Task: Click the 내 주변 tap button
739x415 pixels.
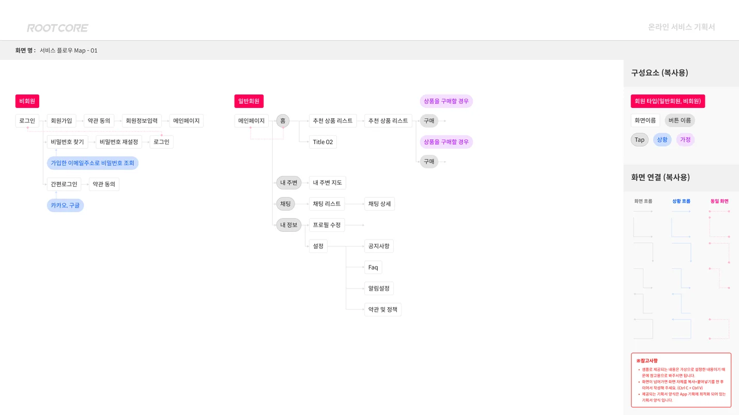Action: pos(289,183)
